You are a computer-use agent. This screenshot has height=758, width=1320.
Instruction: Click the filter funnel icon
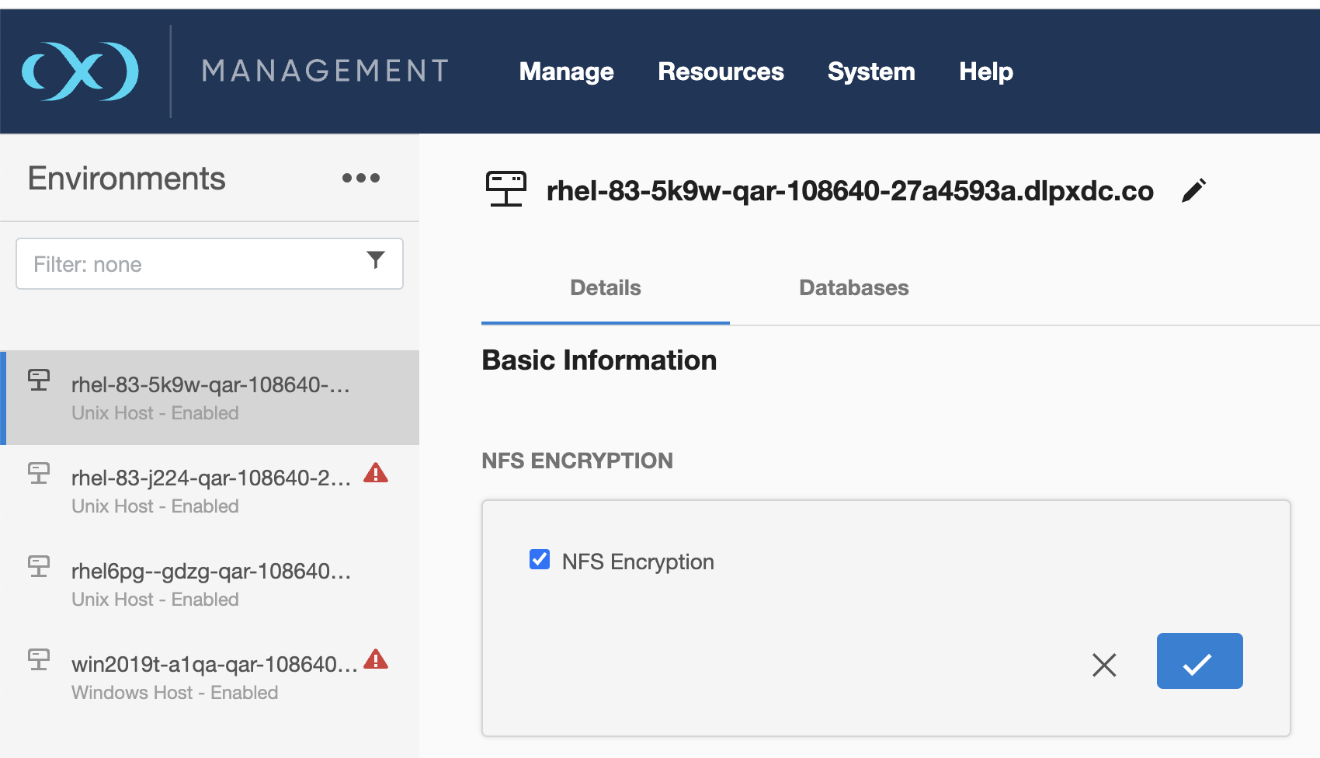[376, 260]
